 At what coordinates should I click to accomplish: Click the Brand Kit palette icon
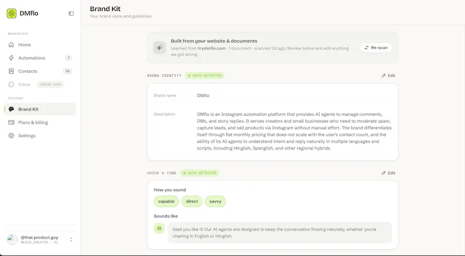[11, 109]
